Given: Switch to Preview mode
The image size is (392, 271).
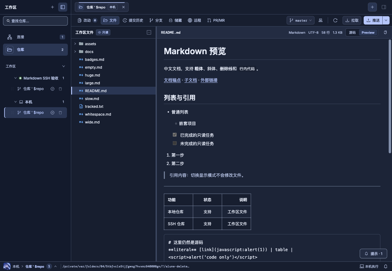Looking at the screenshot, I should click(x=368, y=33).
